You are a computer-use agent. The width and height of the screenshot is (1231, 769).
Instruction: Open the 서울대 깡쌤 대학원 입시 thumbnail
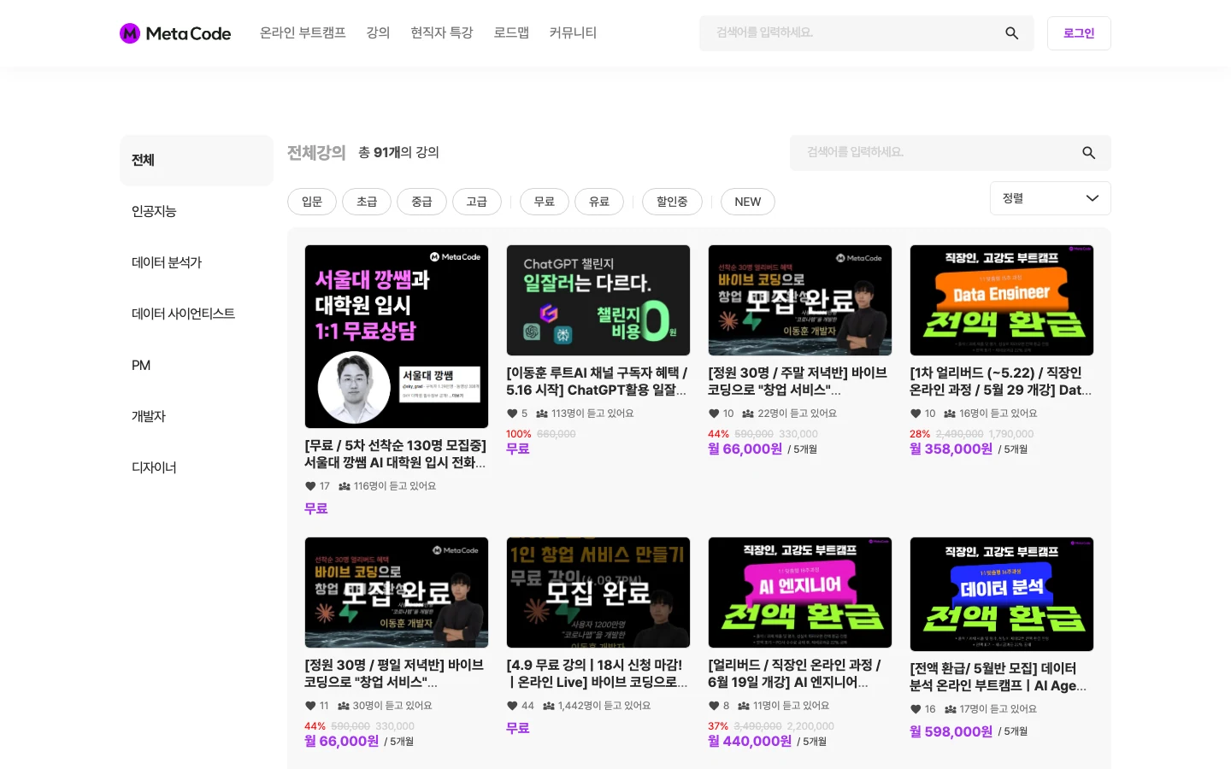point(397,337)
